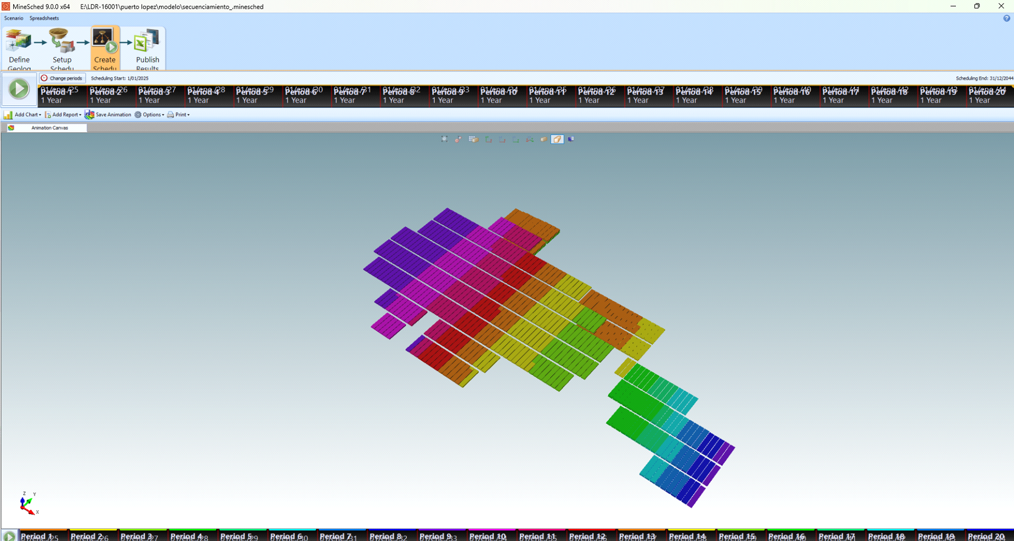Open the Scenario menu
The height and width of the screenshot is (541, 1014).
tap(14, 18)
